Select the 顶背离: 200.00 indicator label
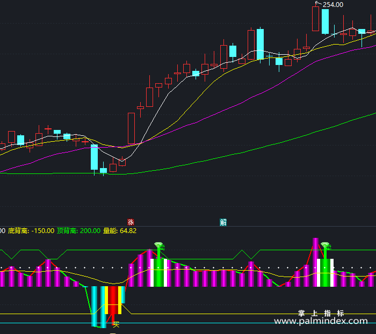Screen dimensions: 376x334 coord(78,231)
